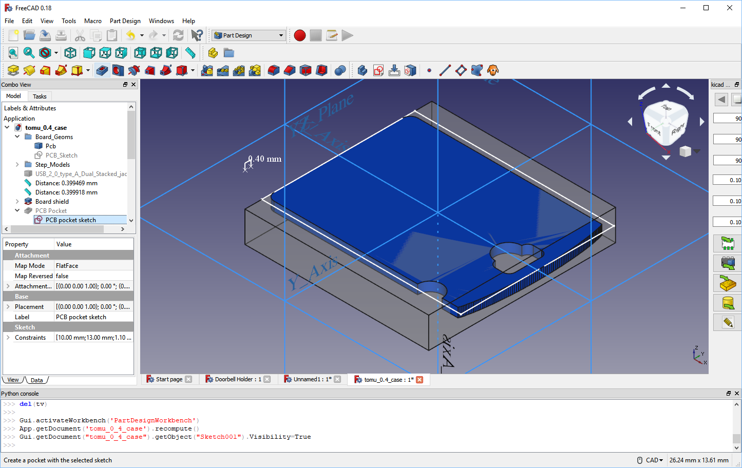Image resolution: width=742 pixels, height=468 pixels.
Task: Collapse the Board_Geoms folder
Action: click(x=17, y=137)
